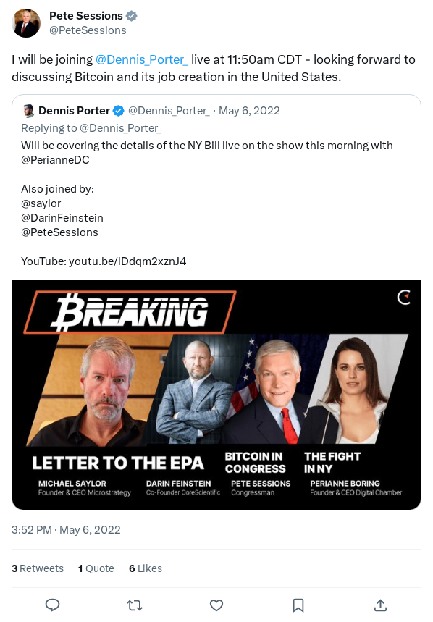The image size is (433, 622).
Task: Click the logo icon in the video thumbnail corner
Action: pyautogui.click(x=404, y=297)
